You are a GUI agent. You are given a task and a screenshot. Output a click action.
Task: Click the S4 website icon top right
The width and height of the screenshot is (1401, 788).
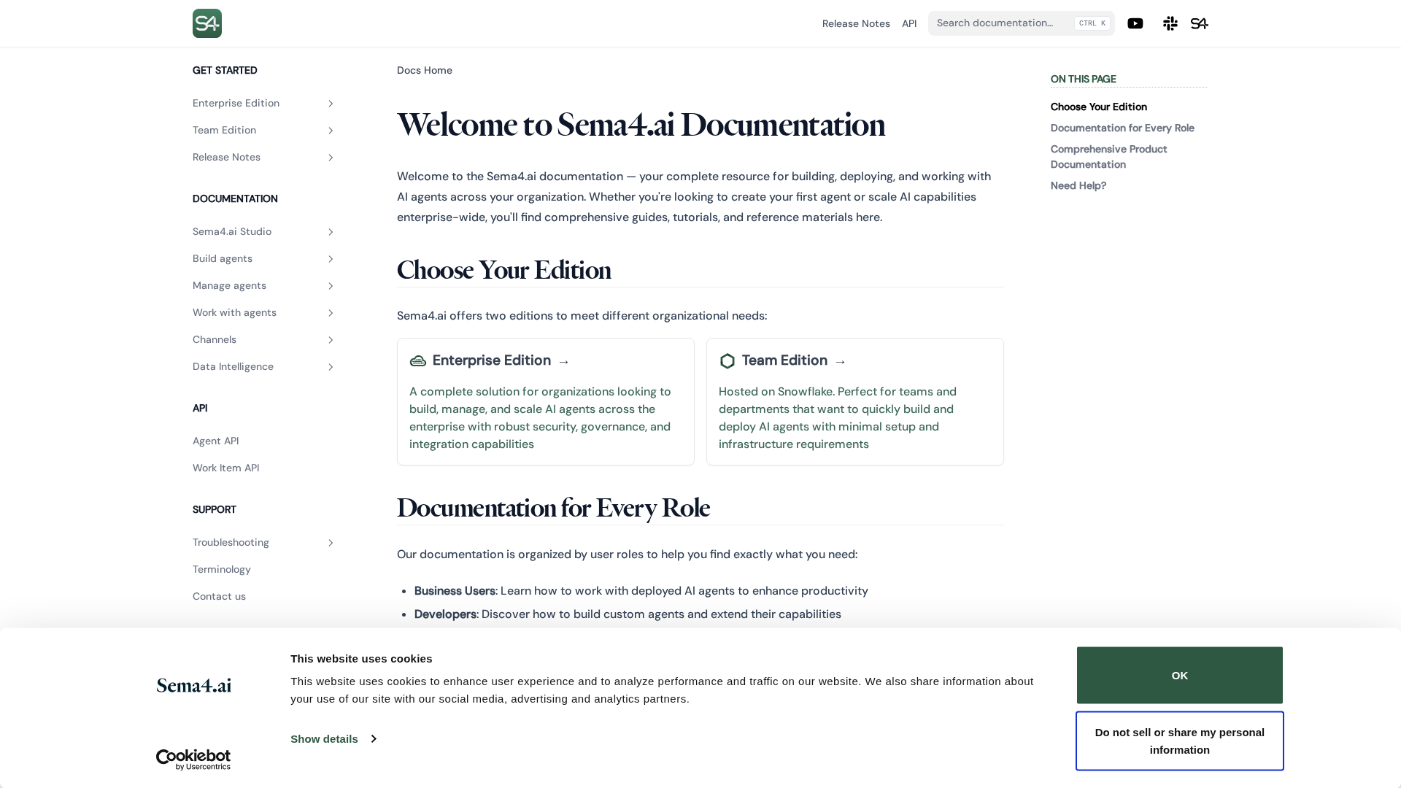1199,23
